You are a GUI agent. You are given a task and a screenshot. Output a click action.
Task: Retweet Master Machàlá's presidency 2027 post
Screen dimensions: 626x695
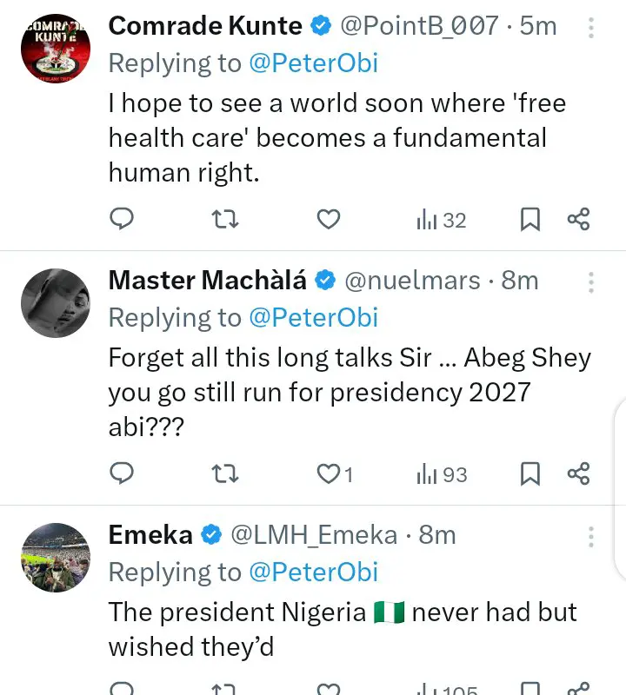tap(225, 474)
